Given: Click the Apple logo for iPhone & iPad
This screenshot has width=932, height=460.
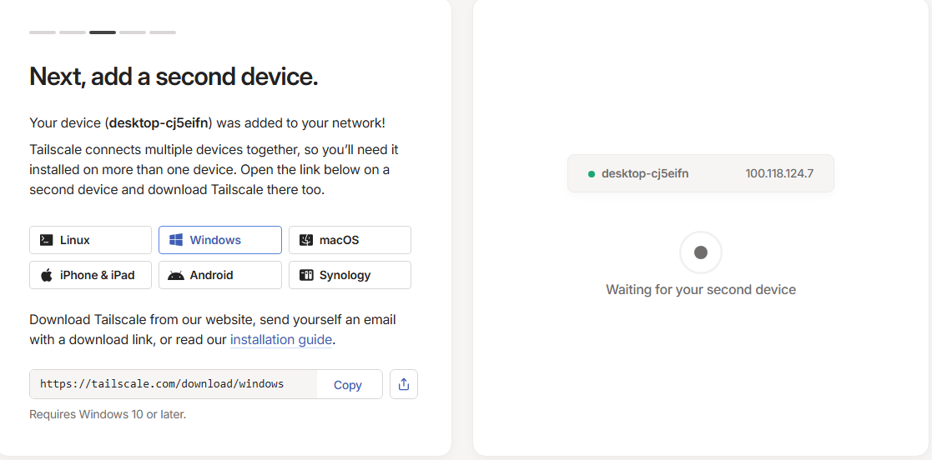Looking at the screenshot, I should click(47, 275).
